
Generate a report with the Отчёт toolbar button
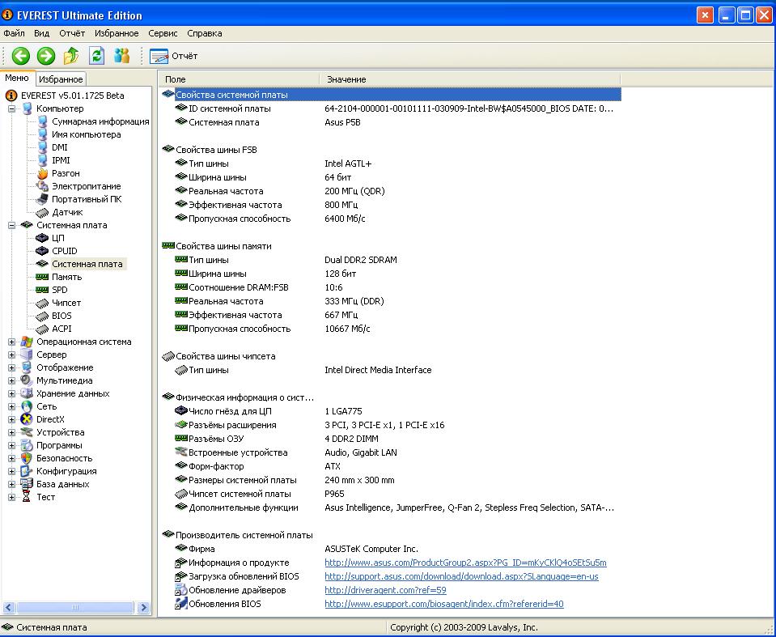point(174,56)
